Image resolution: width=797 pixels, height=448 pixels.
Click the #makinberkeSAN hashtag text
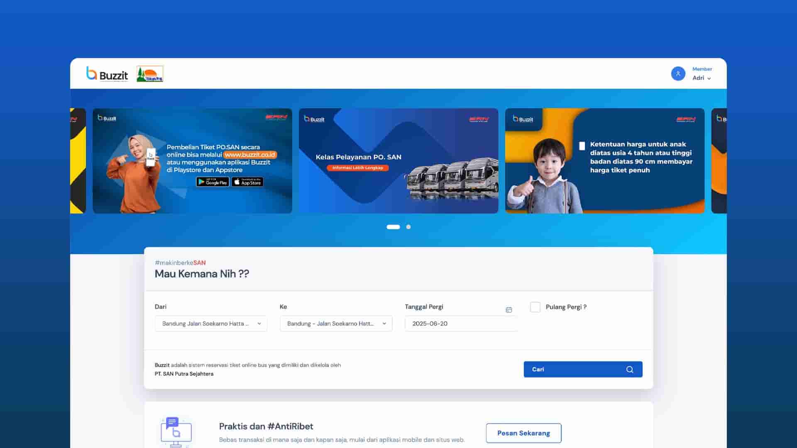coord(180,263)
